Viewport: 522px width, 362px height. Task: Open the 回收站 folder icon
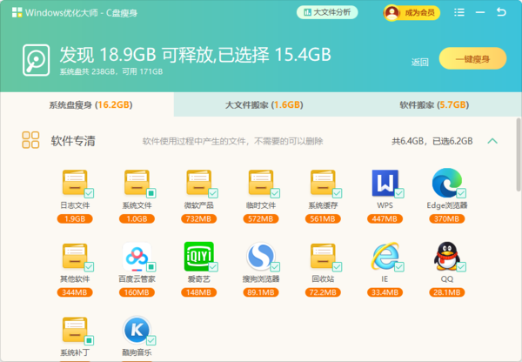(x=322, y=257)
